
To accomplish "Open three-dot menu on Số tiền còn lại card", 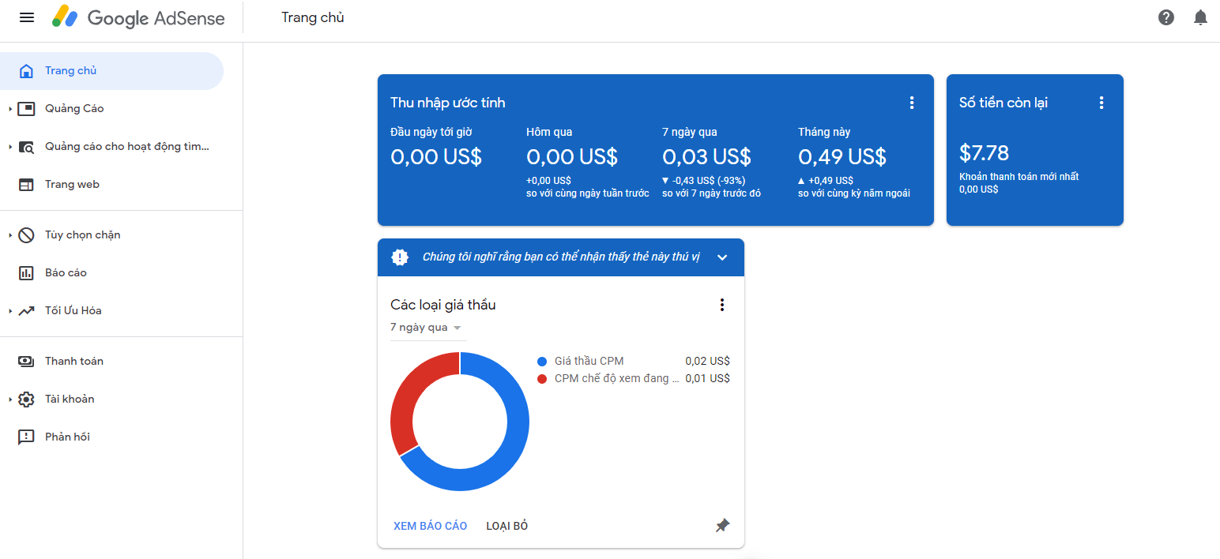I will (x=1101, y=102).
